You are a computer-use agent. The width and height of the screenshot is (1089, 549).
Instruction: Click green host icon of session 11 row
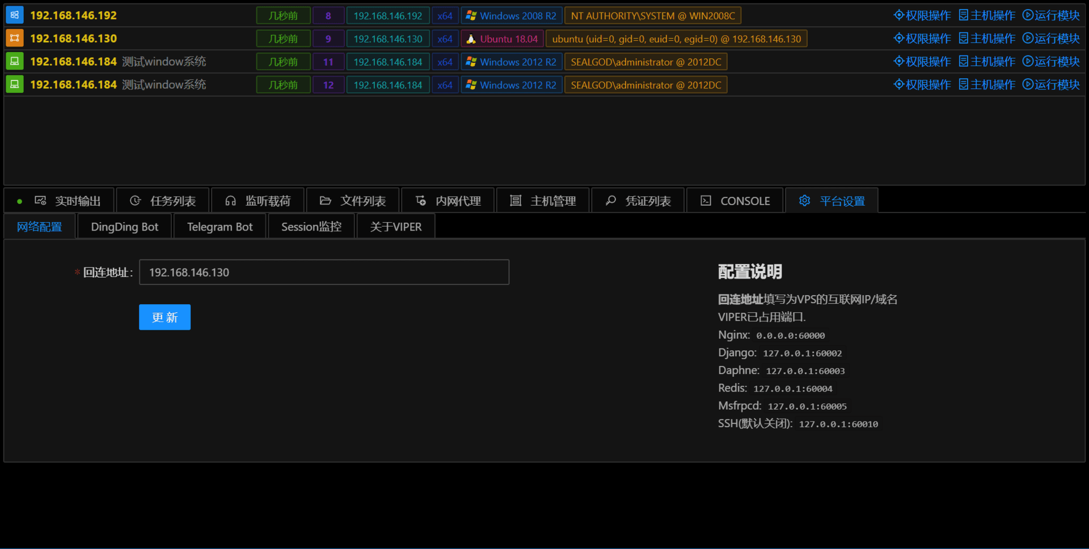tap(15, 61)
